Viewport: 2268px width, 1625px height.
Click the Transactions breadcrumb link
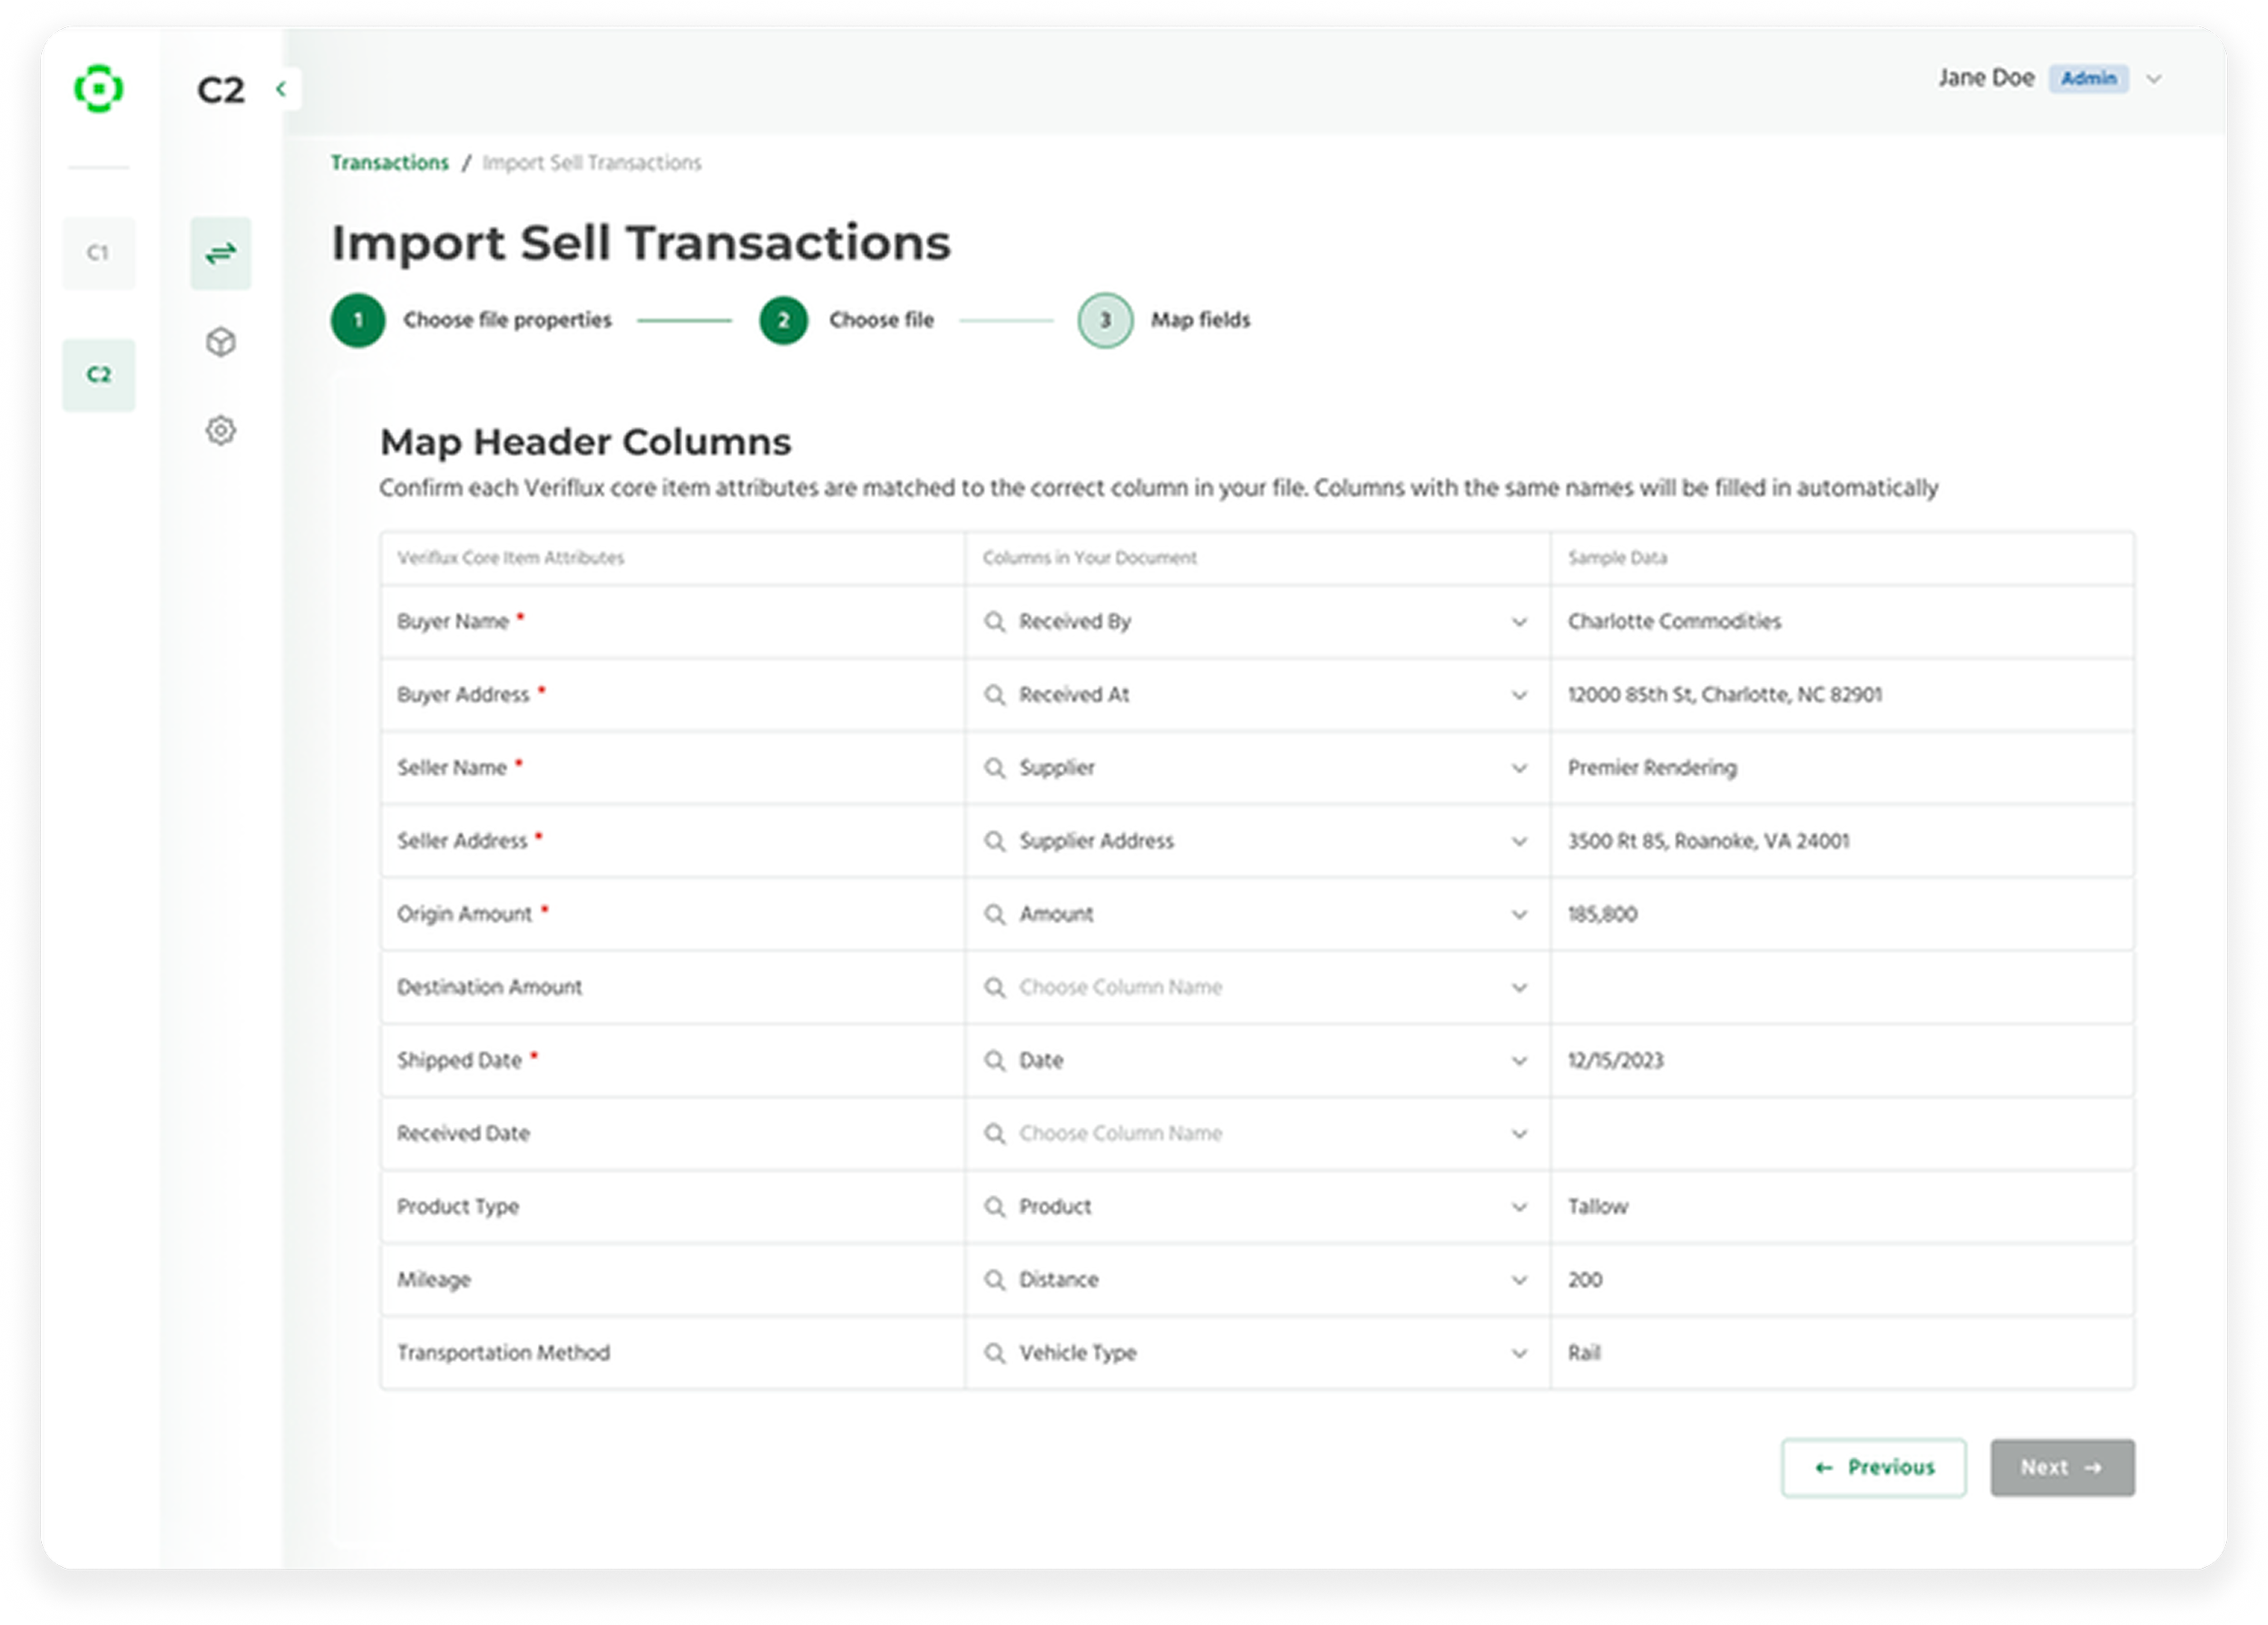(x=390, y=163)
